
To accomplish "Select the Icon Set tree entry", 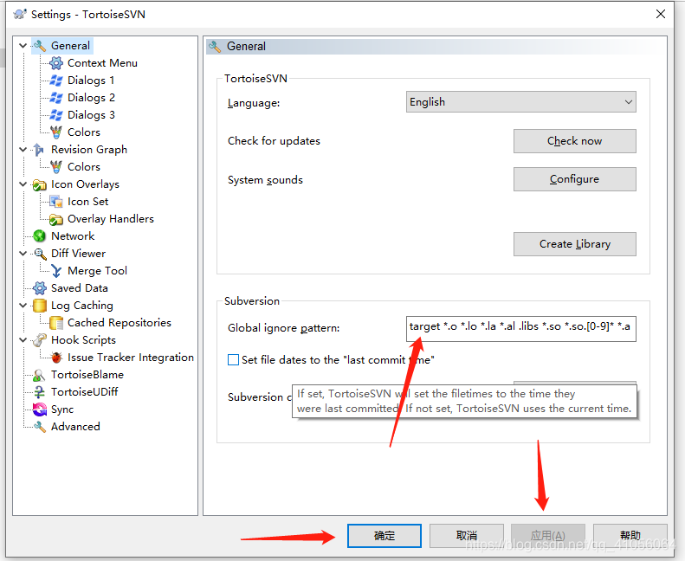I will (87, 201).
